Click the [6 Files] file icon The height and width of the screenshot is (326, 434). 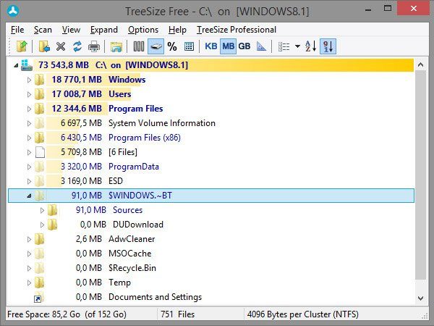point(40,152)
